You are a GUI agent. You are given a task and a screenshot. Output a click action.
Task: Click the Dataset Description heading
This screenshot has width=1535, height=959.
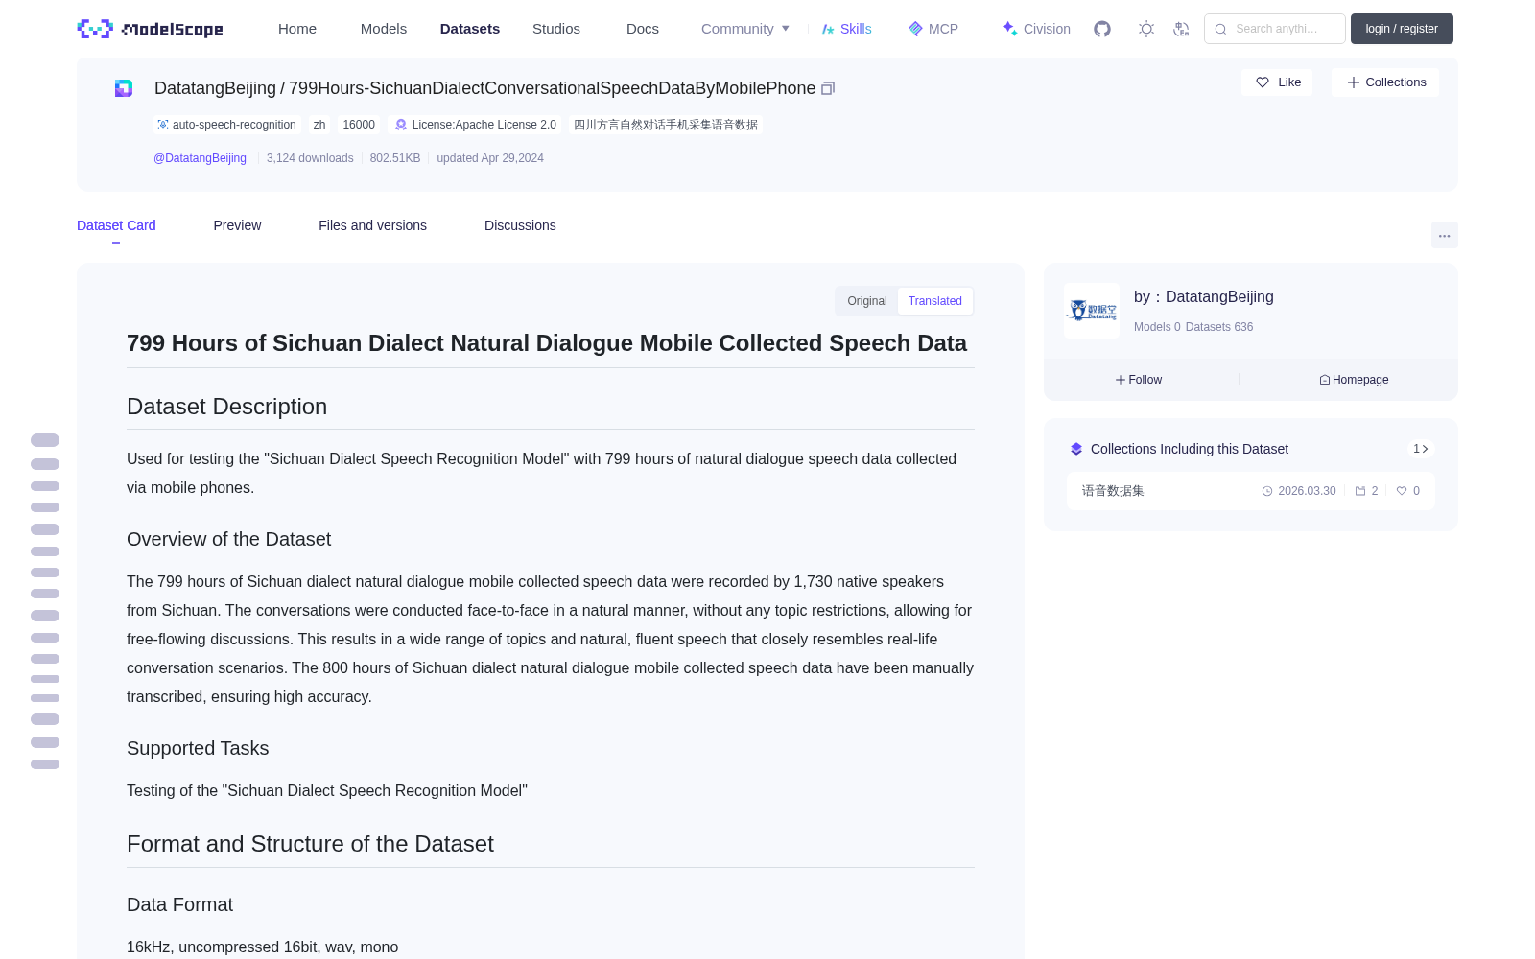click(x=226, y=407)
